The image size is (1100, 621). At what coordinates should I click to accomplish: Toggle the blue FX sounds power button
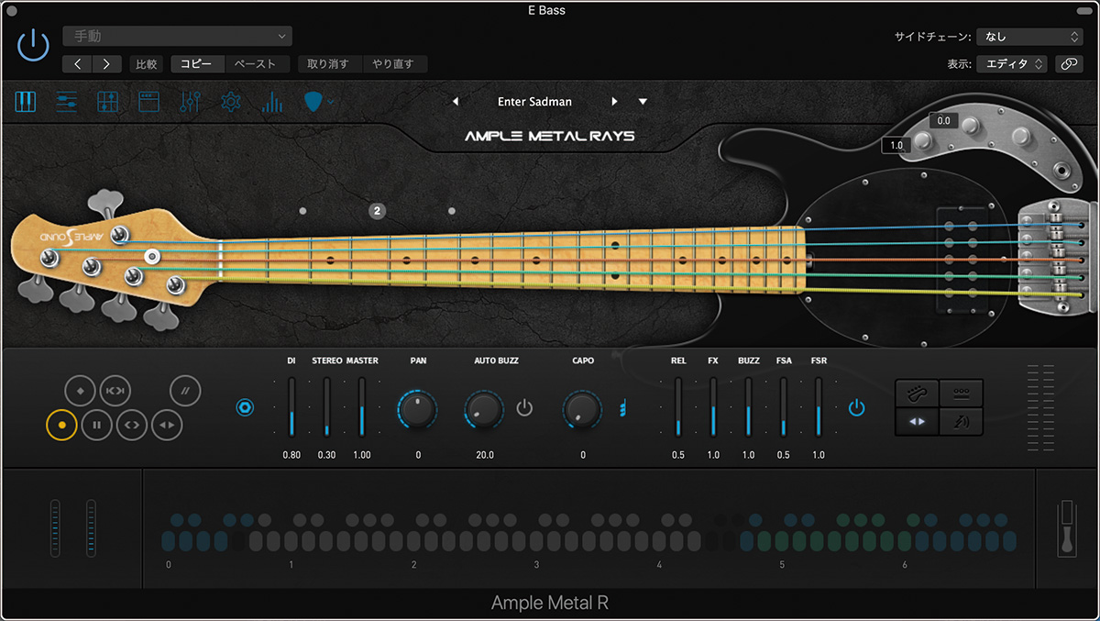(x=856, y=407)
